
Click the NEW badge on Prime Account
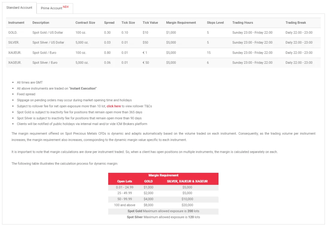pos(66,6)
